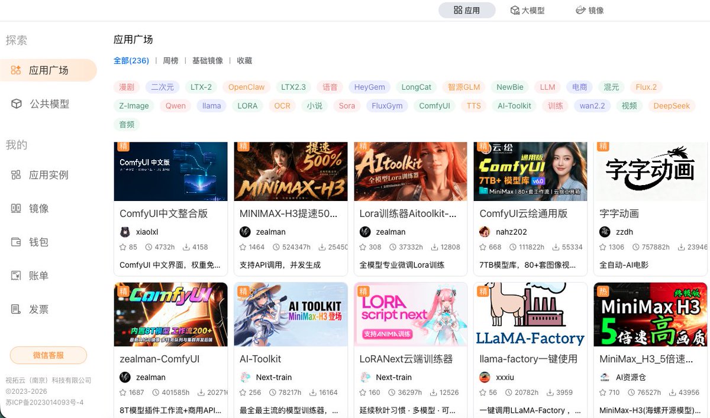Open 公共模型 in the sidebar
The image size is (710, 418).
coord(49,103)
